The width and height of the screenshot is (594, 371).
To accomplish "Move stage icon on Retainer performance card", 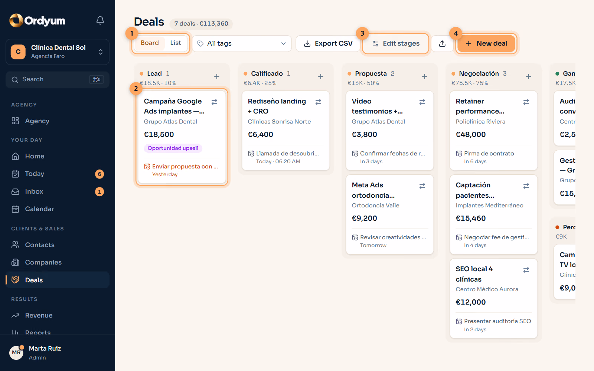I will (x=526, y=102).
